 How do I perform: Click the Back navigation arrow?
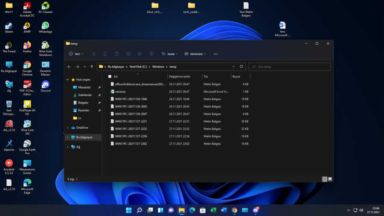pos(69,67)
